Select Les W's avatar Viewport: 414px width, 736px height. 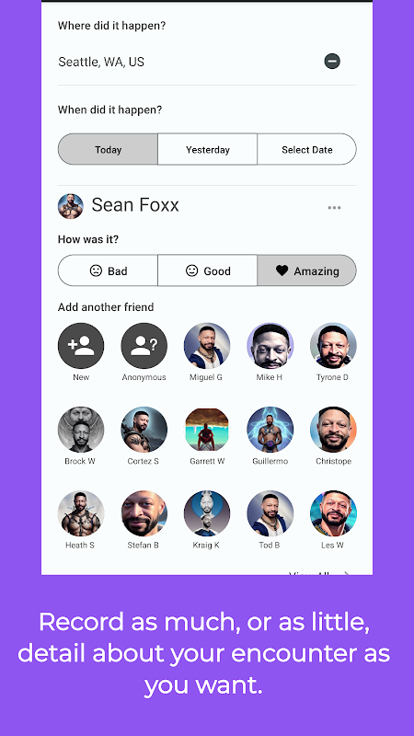click(x=333, y=513)
